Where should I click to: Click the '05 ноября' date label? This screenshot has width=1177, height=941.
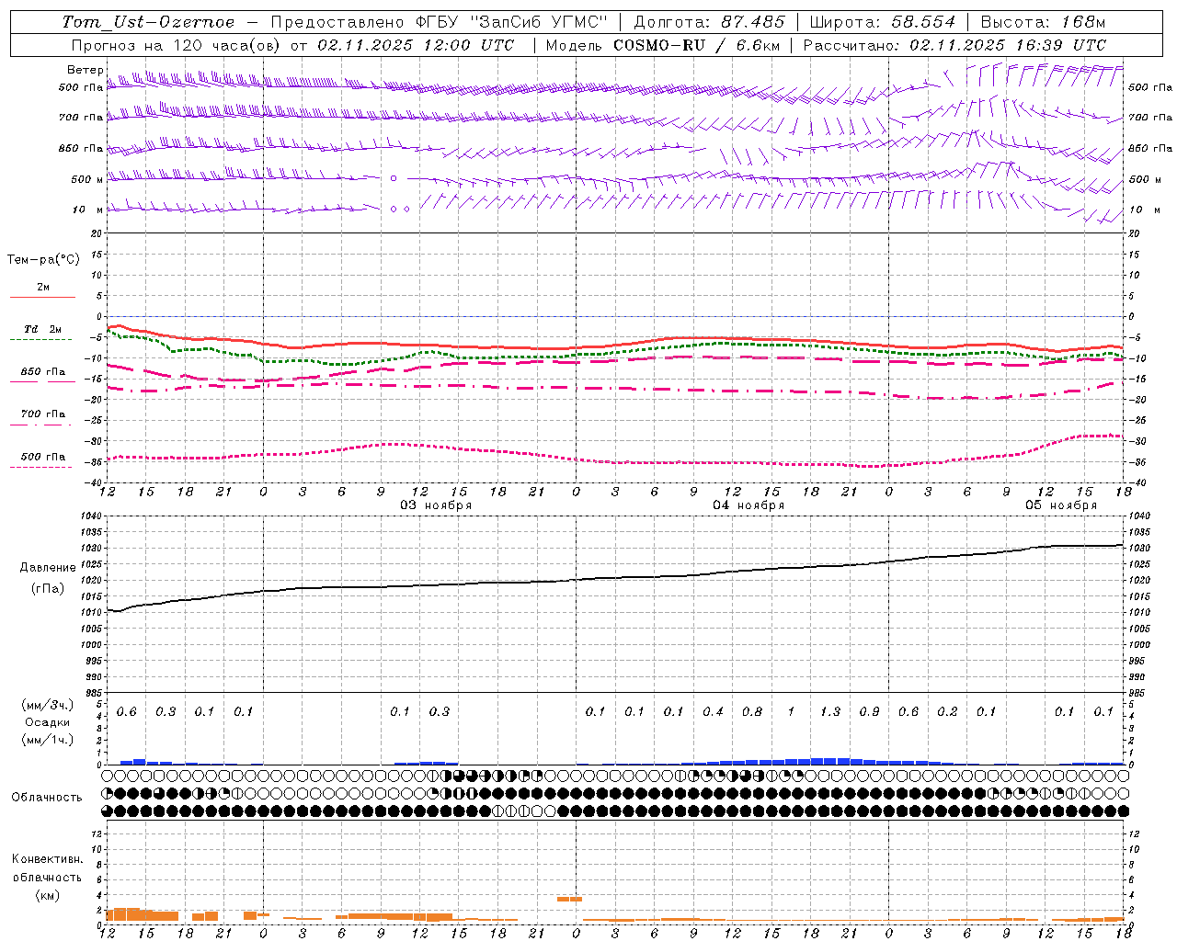(1061, 505)
